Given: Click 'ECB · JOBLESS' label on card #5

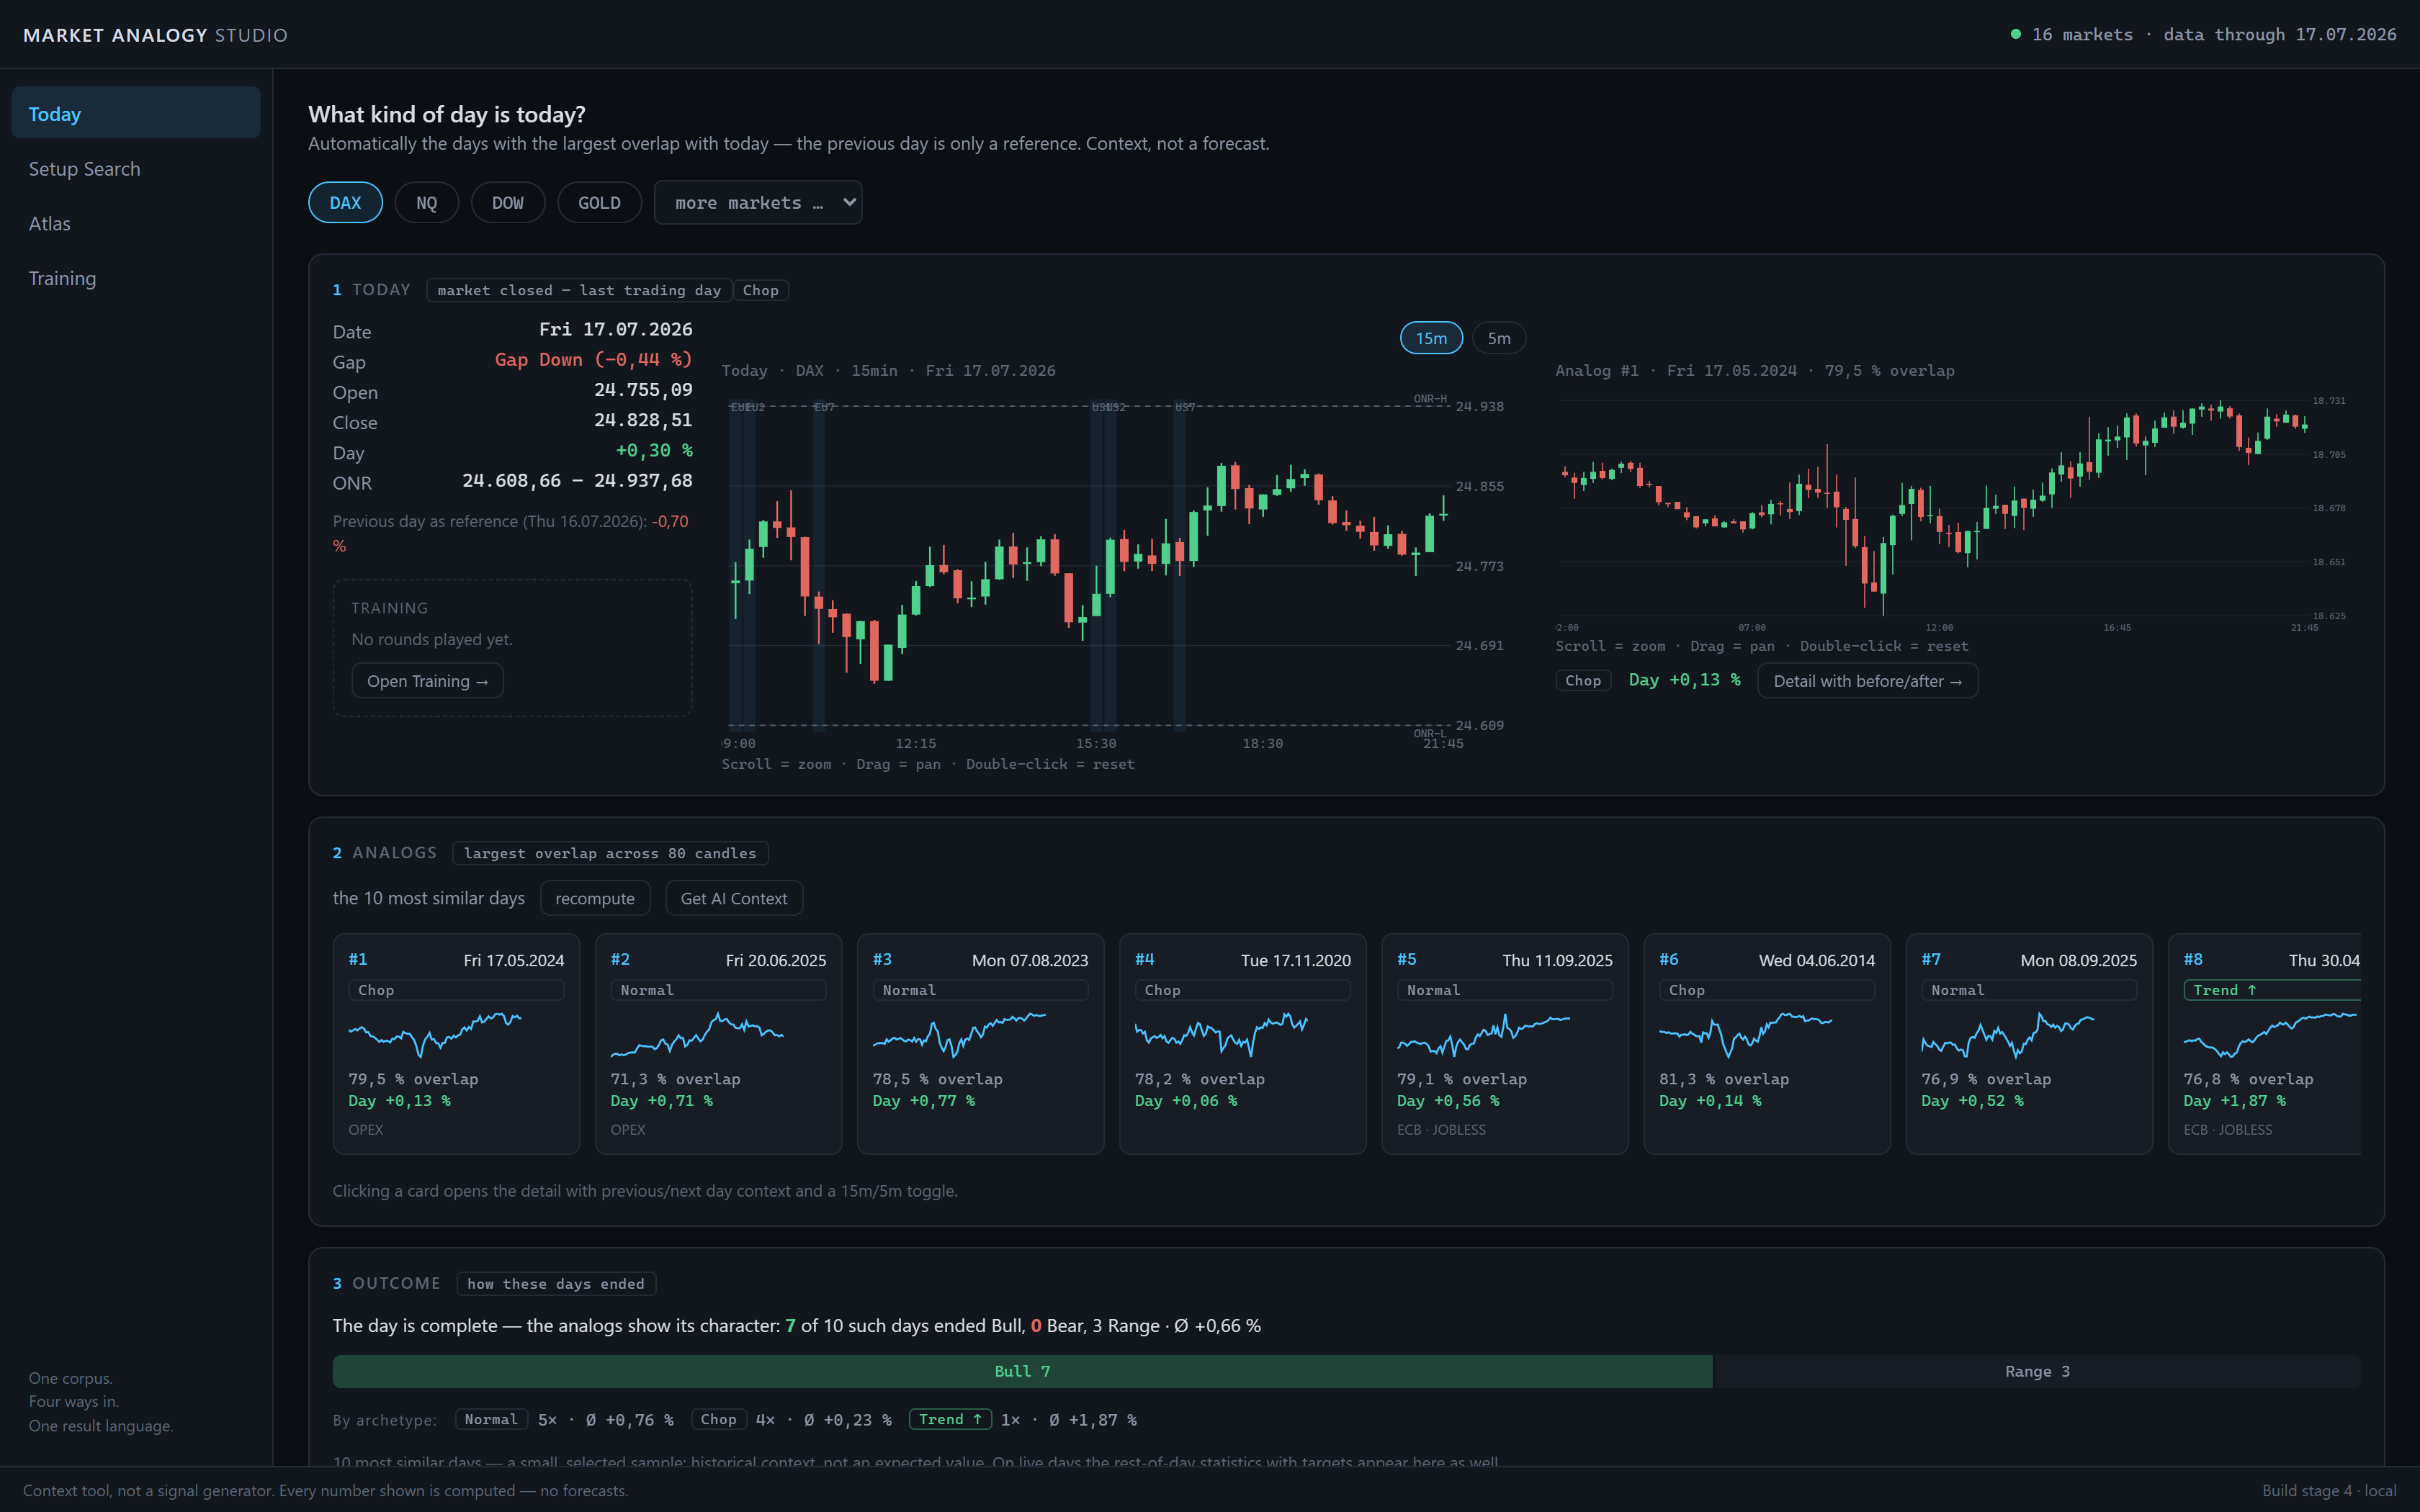Looking at the screenshot, I should click(x=1441, y=1130).
